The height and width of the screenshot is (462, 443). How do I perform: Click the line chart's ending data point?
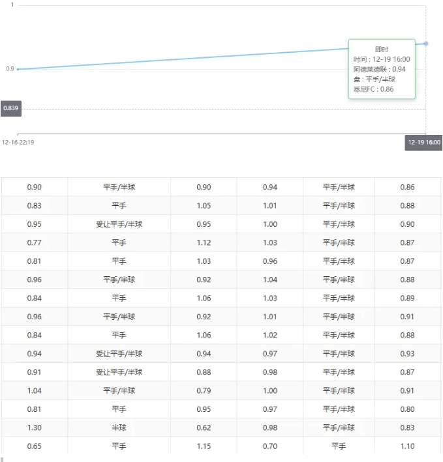tap(426, 44)
